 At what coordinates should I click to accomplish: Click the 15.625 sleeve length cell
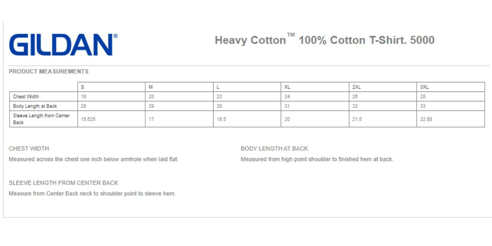(x=88, y=119)
